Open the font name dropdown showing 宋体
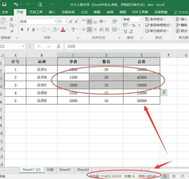Viewport: 189px width, 179px height. 56,22
